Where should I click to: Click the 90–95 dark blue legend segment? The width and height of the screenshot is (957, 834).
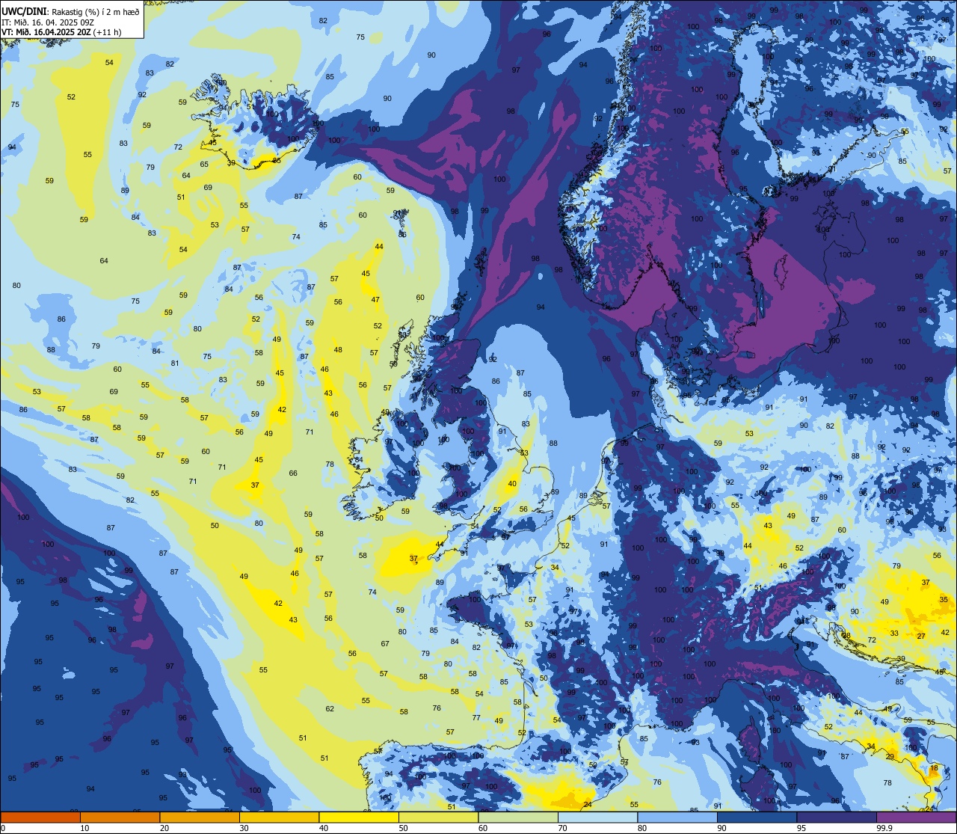[x=757, y=817]
